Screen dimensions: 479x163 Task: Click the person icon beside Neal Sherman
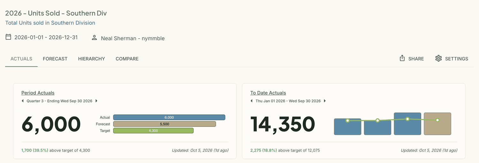[94, 38]
